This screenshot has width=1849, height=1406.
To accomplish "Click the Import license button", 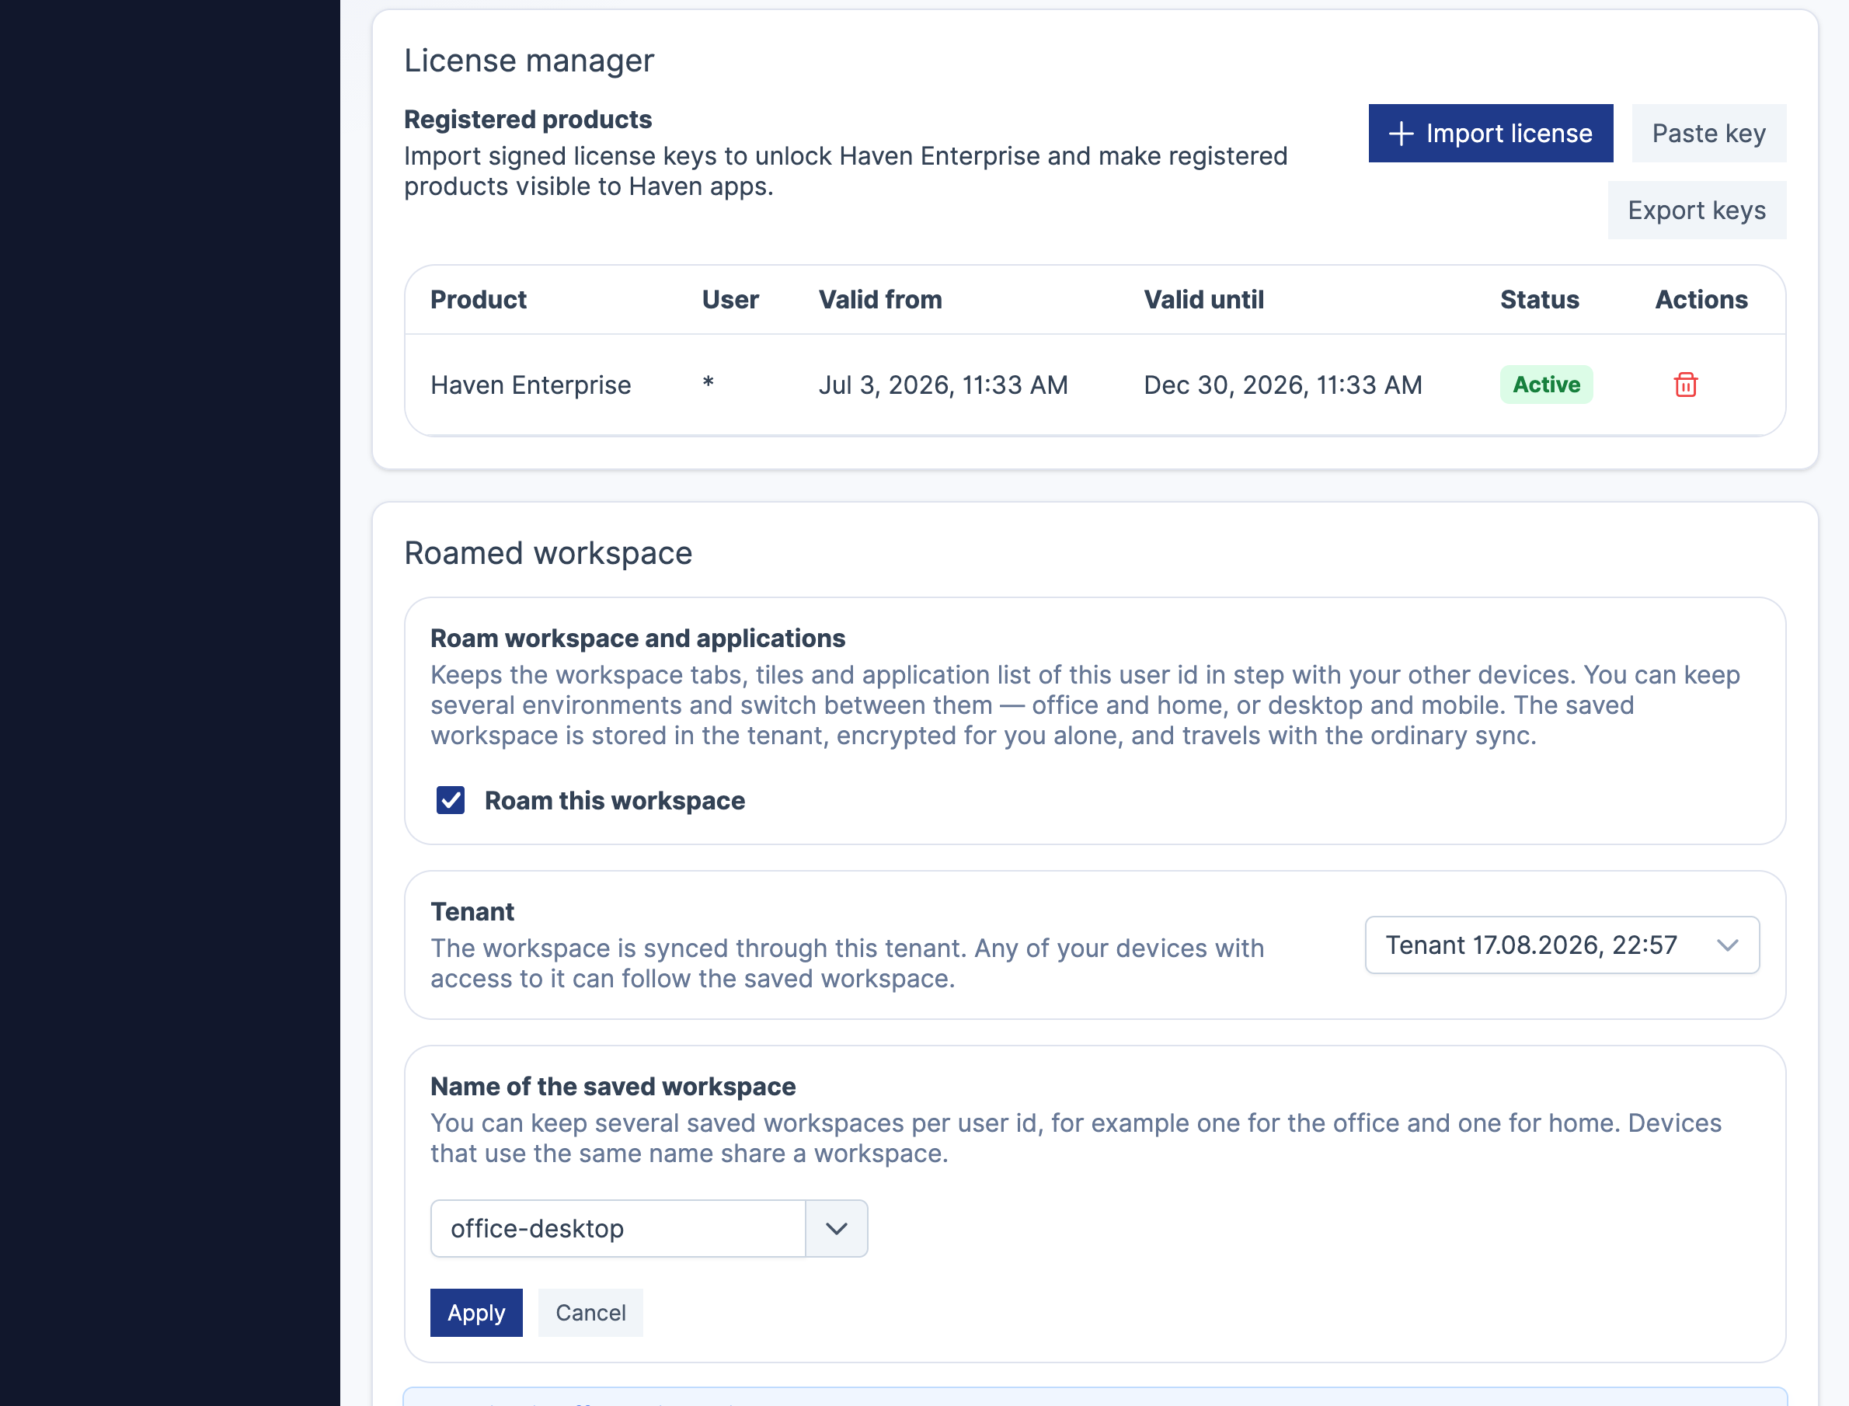I will tap(1490, 133).
